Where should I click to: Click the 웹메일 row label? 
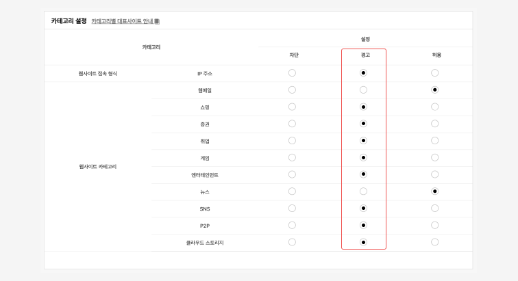point(205,90)
